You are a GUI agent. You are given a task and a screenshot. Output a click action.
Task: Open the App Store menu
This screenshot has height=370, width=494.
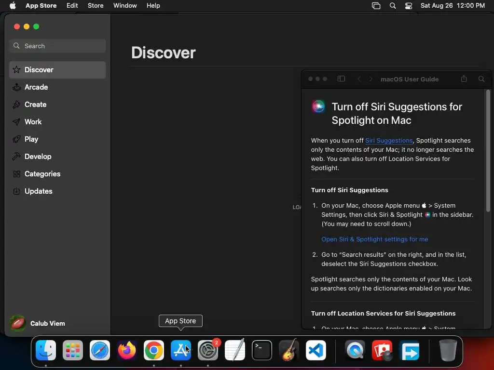pyautogui.click(x=41, y=5)
